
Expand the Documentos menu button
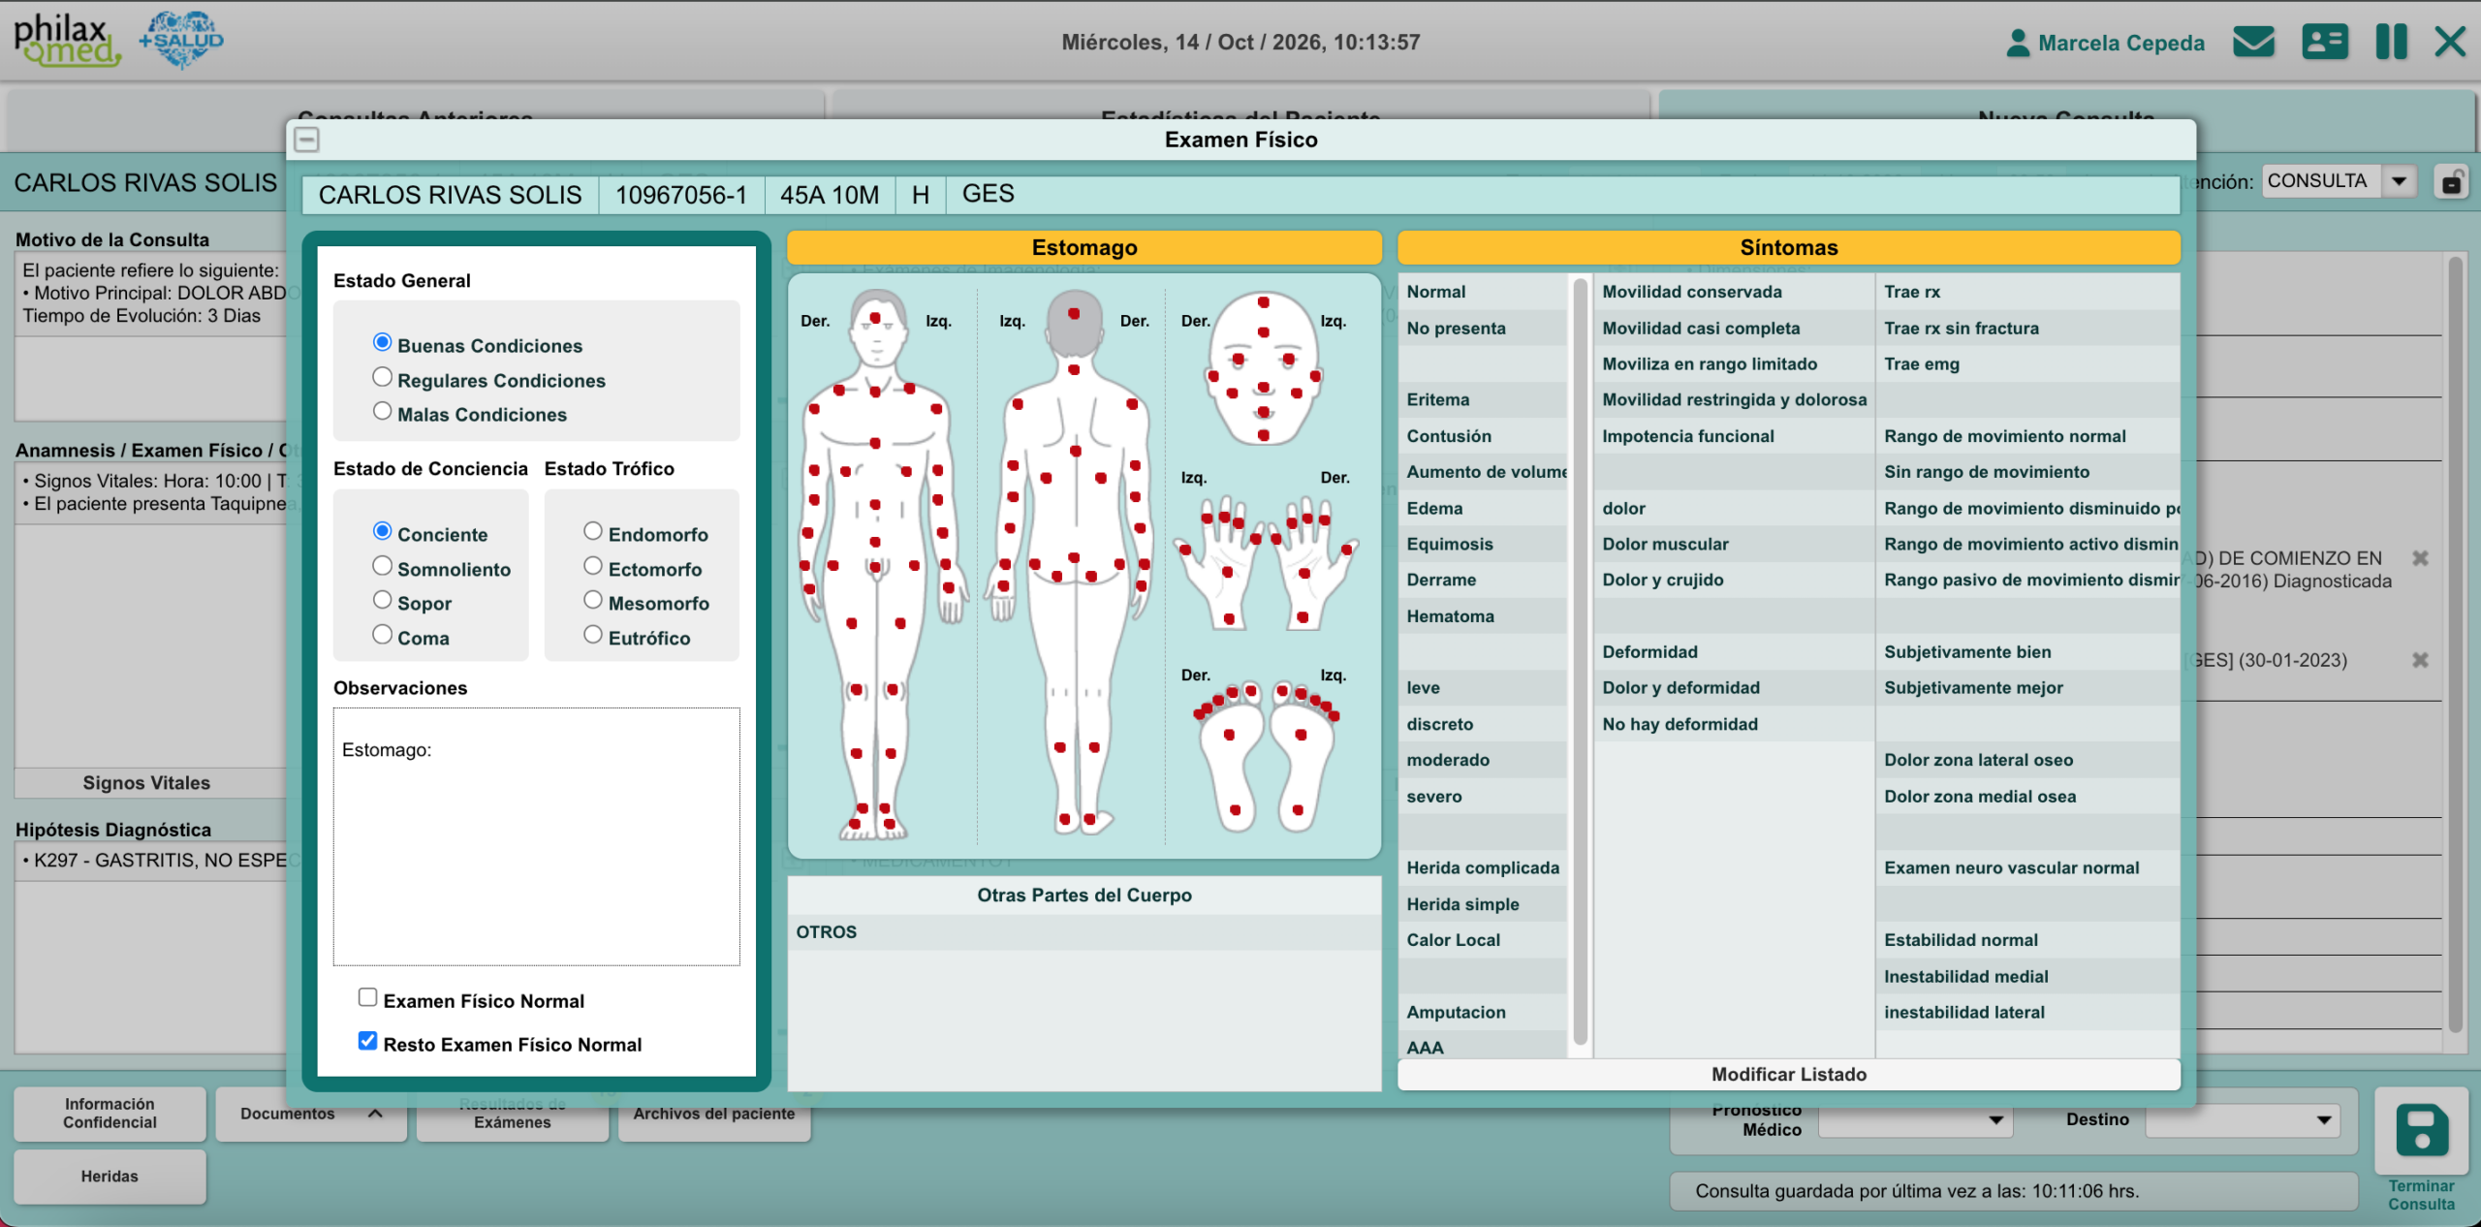coord(311,1115)
